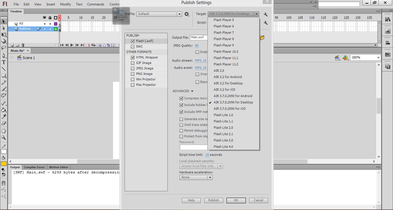Choose the Free Transform tool
Image resolution: width=393 pixels, height=210 pixels.
(4, 35)
